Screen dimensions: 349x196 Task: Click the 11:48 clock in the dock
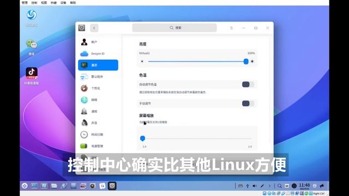(304, 186)
